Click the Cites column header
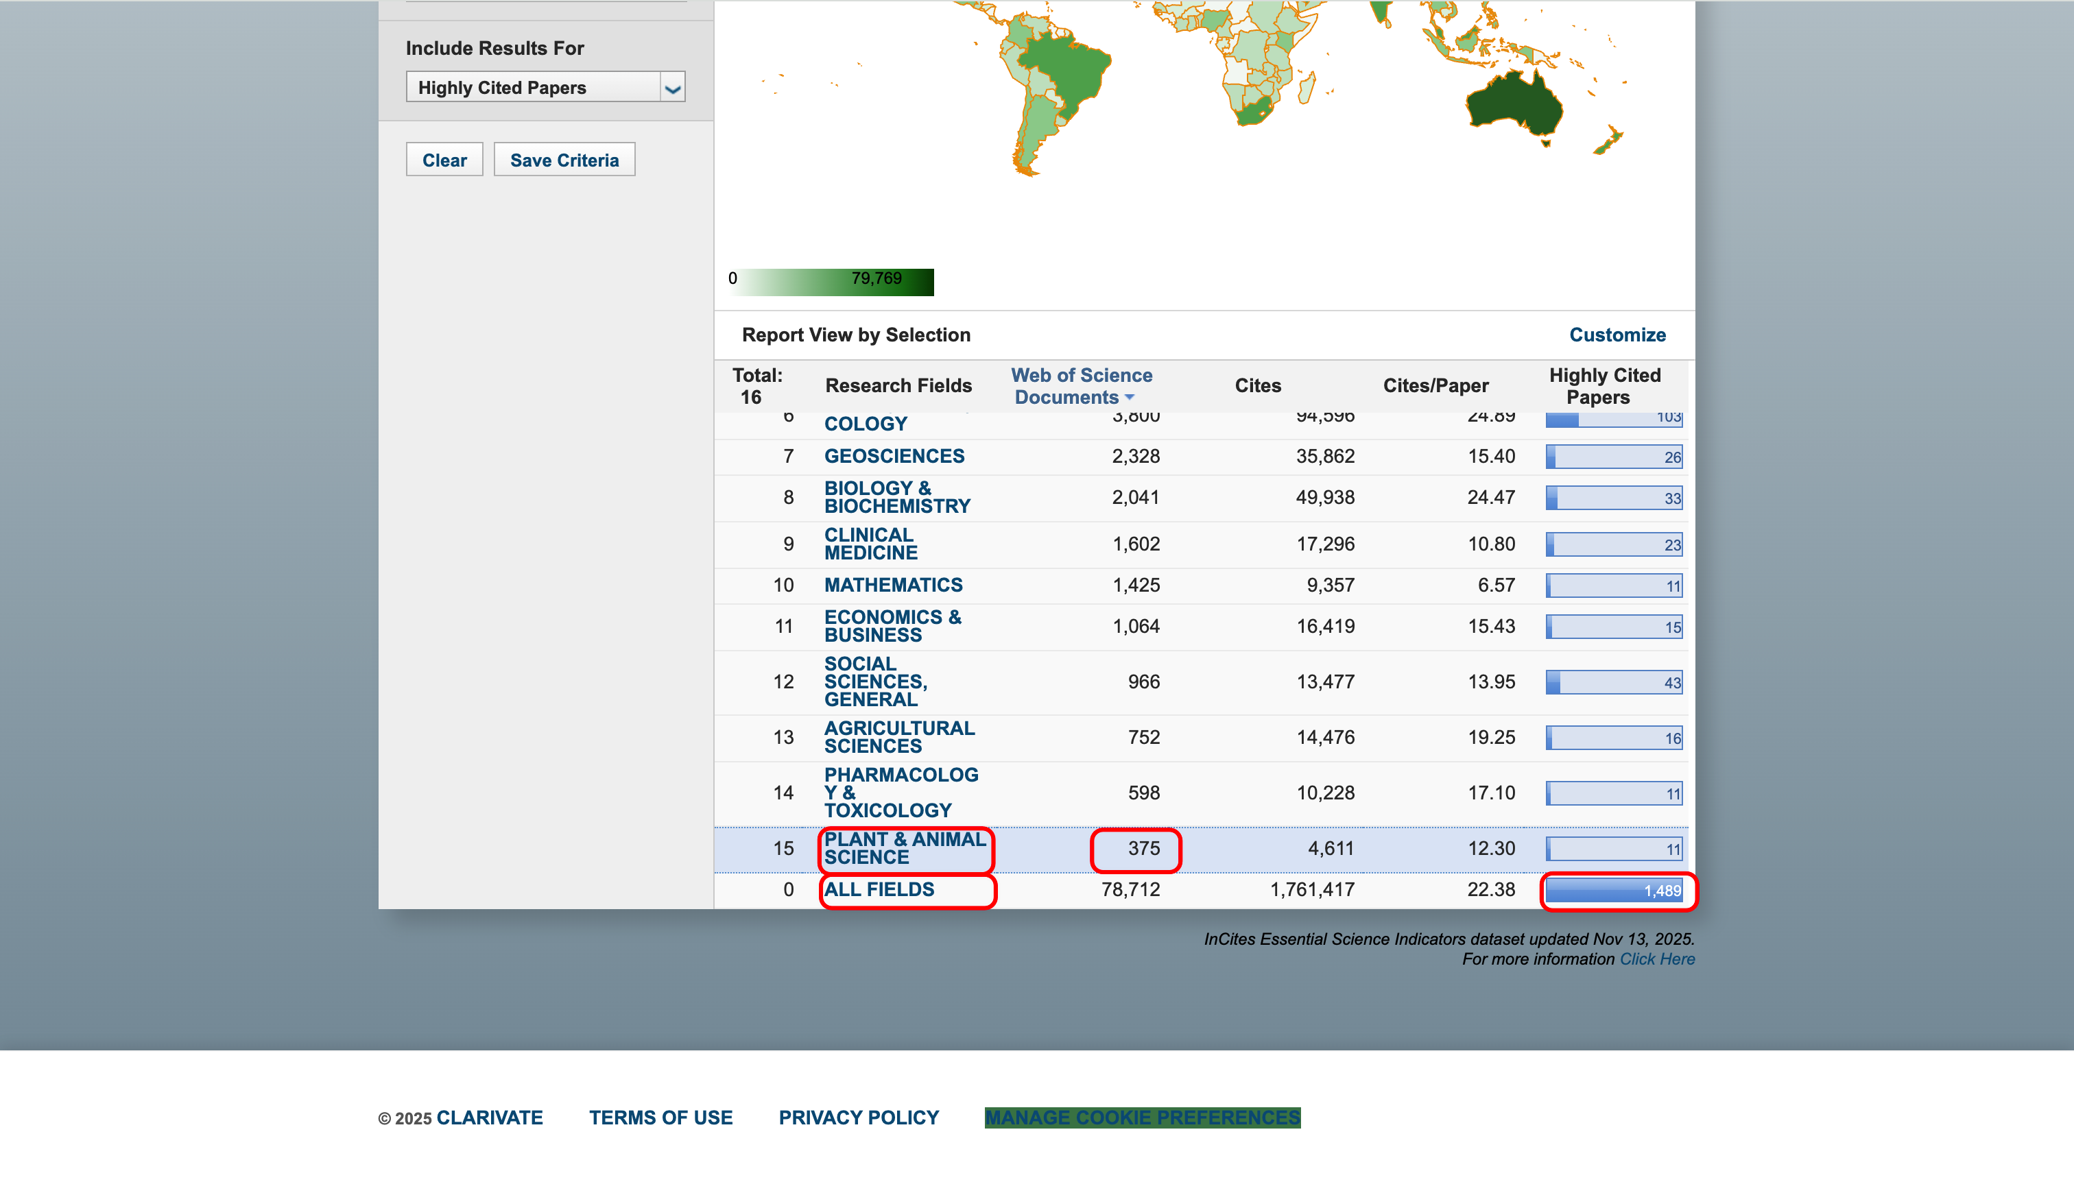The height and width of the screenshot is (1182, 2074). (x=1257, y=385)
